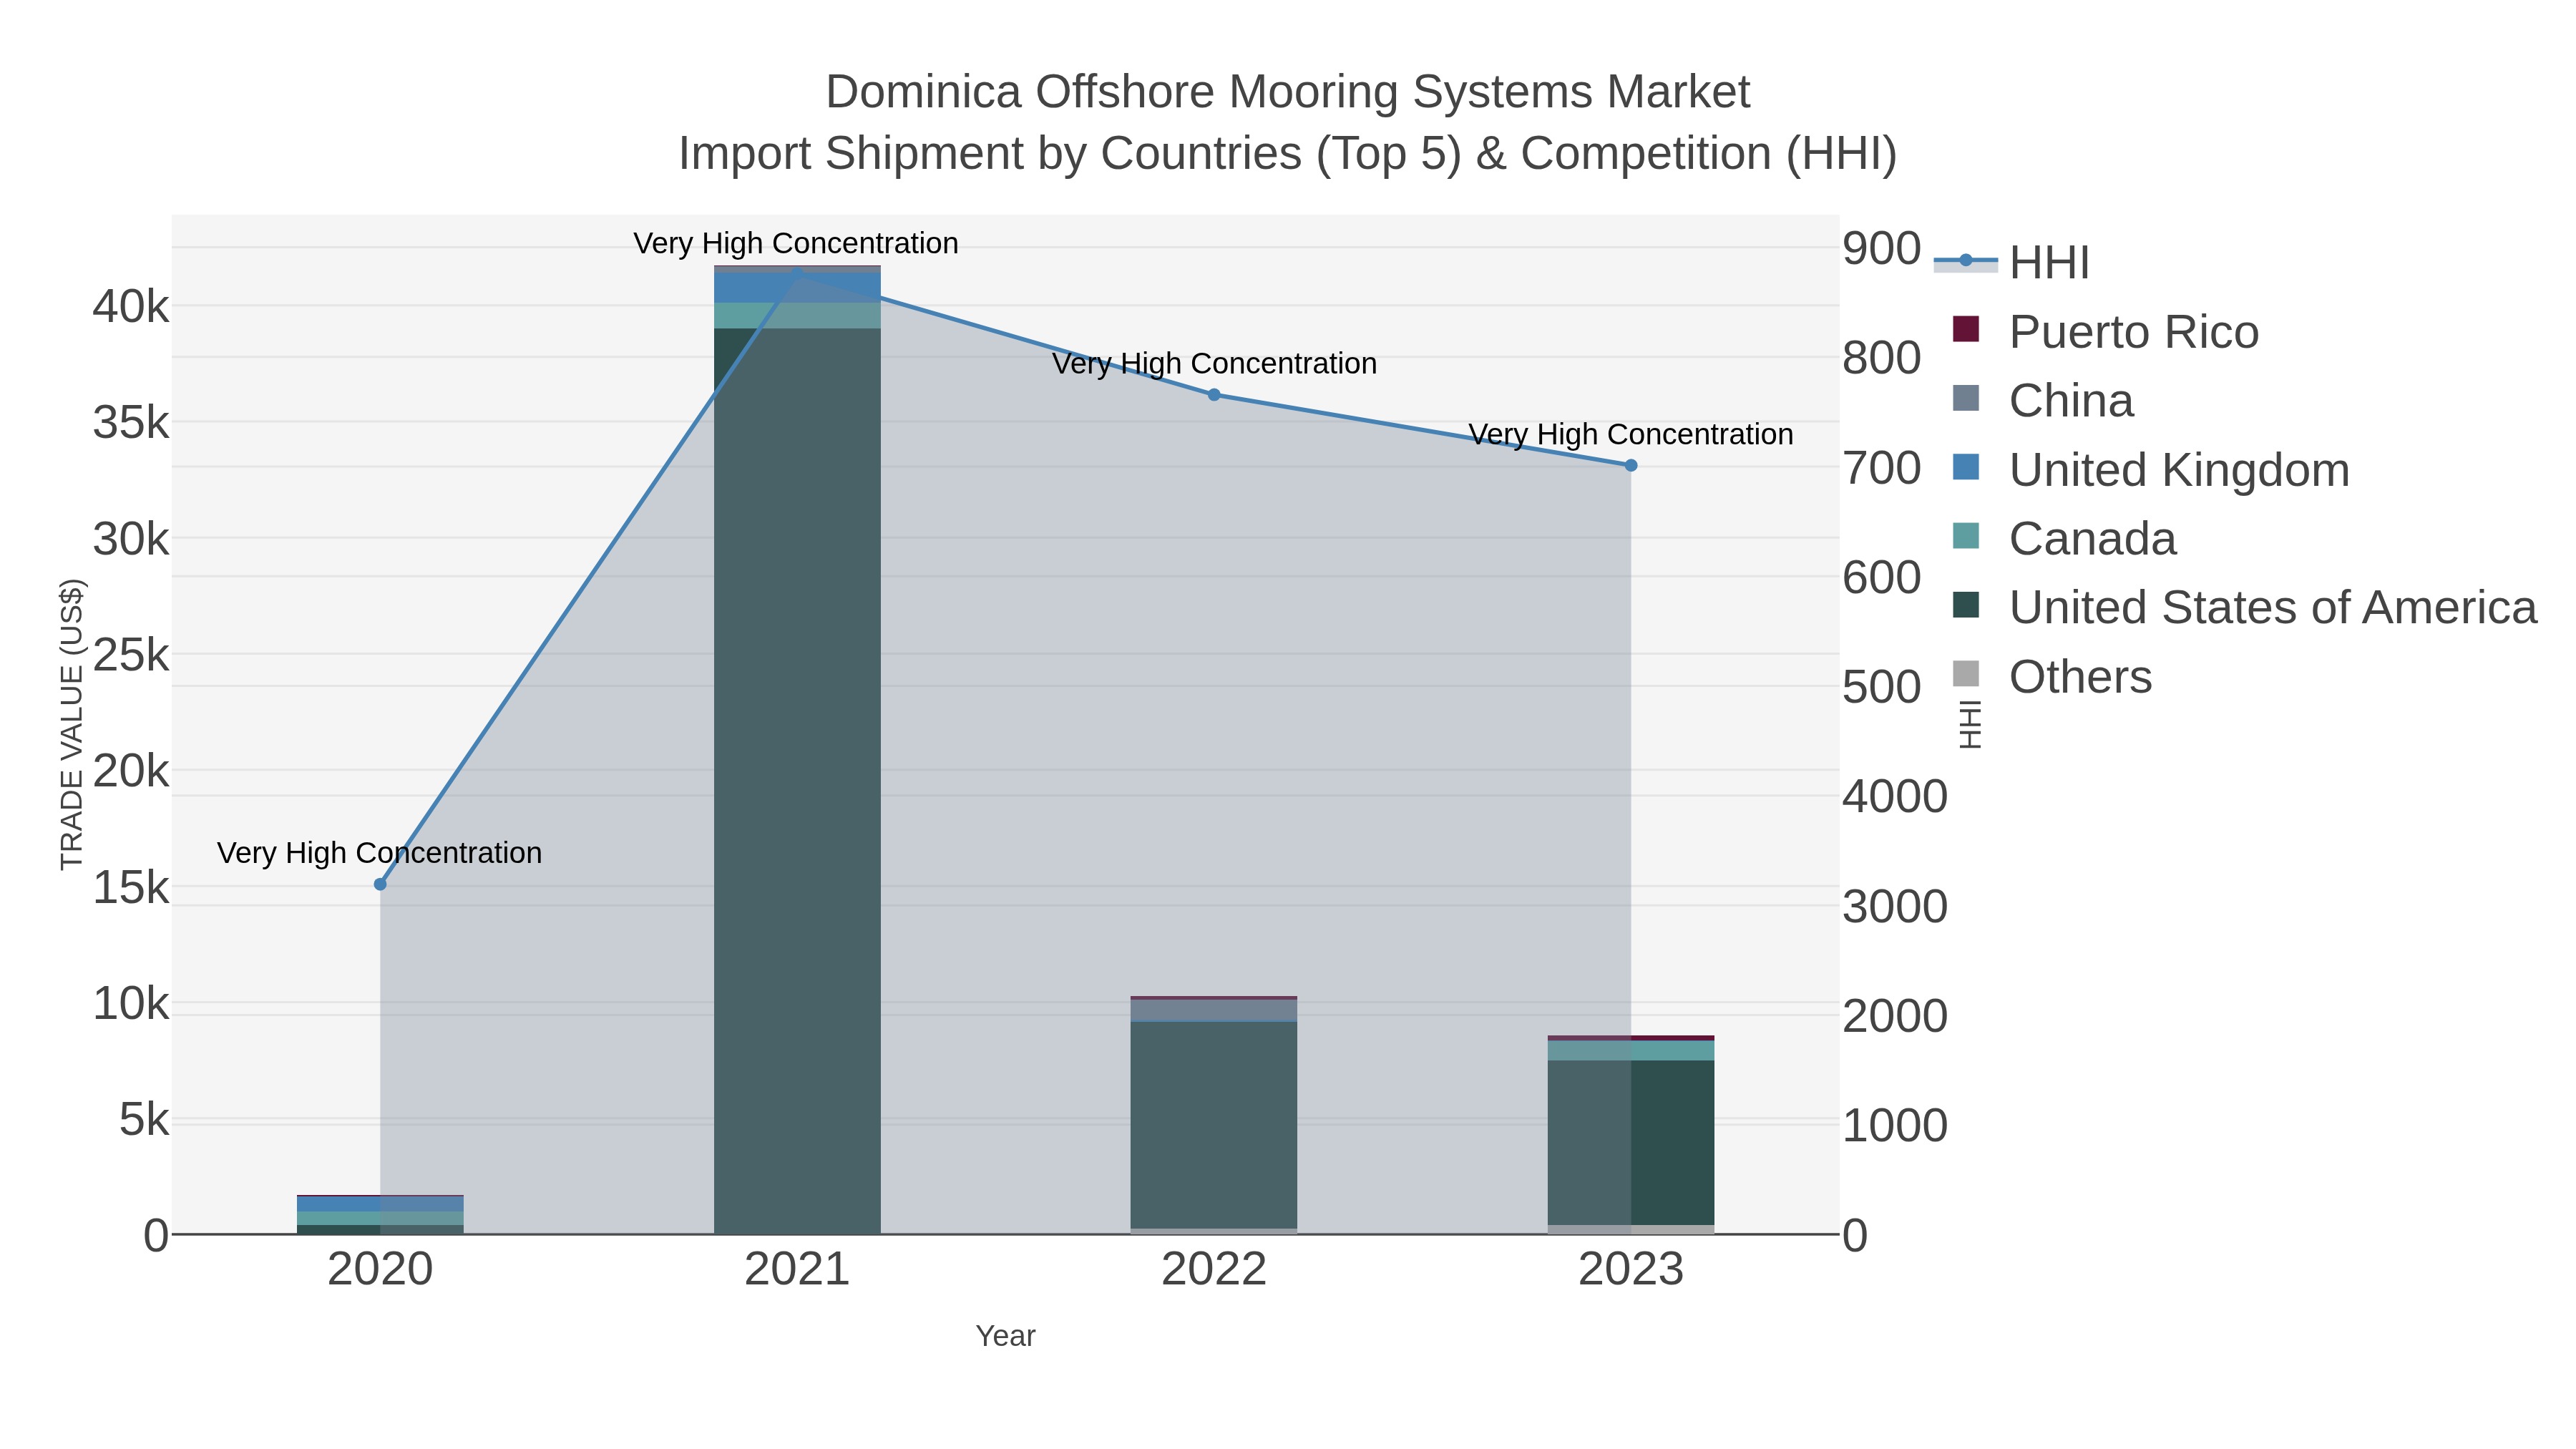Click the subtitle 'Import Shipment by Countries'
The image size is (2576, 1449).
click(x=989, y=154)
